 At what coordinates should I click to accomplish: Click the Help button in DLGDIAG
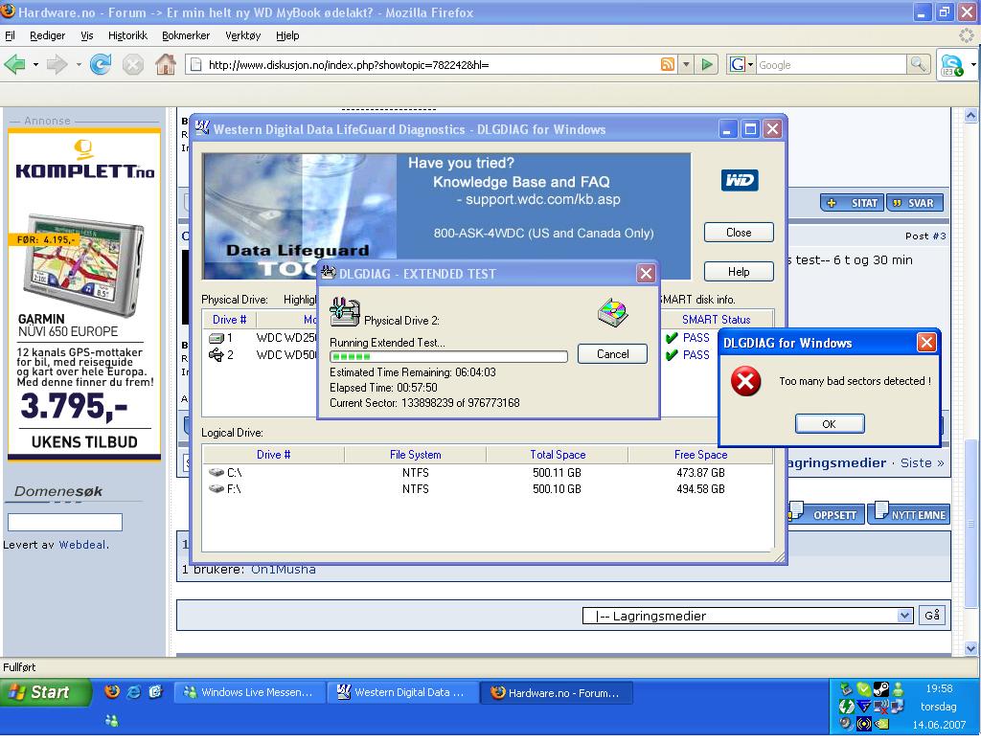click(739, 272)
